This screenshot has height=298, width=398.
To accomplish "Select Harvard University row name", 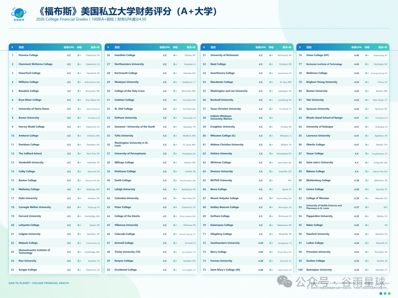I will [x=30, y=216].
